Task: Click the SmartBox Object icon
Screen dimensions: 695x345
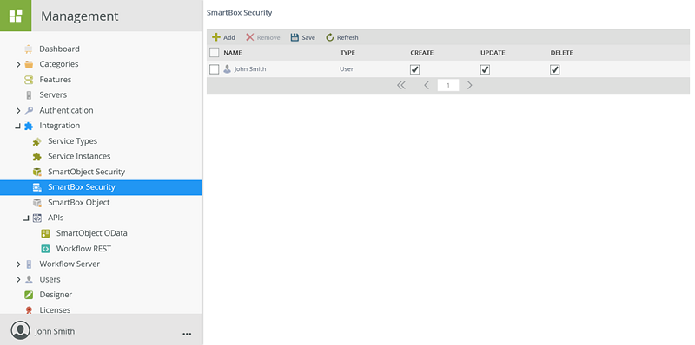Action: [x=37, y=203]
